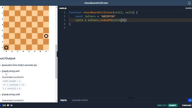
Task: Select the main.js file tab
Action: click(63, 8)
